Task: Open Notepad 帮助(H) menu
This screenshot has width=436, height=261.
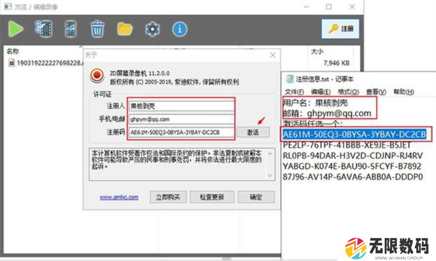Action: click(404, 92)
